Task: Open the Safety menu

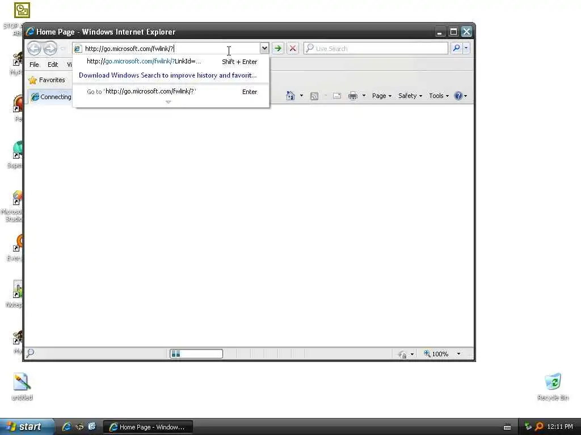Action: [410, 96]
